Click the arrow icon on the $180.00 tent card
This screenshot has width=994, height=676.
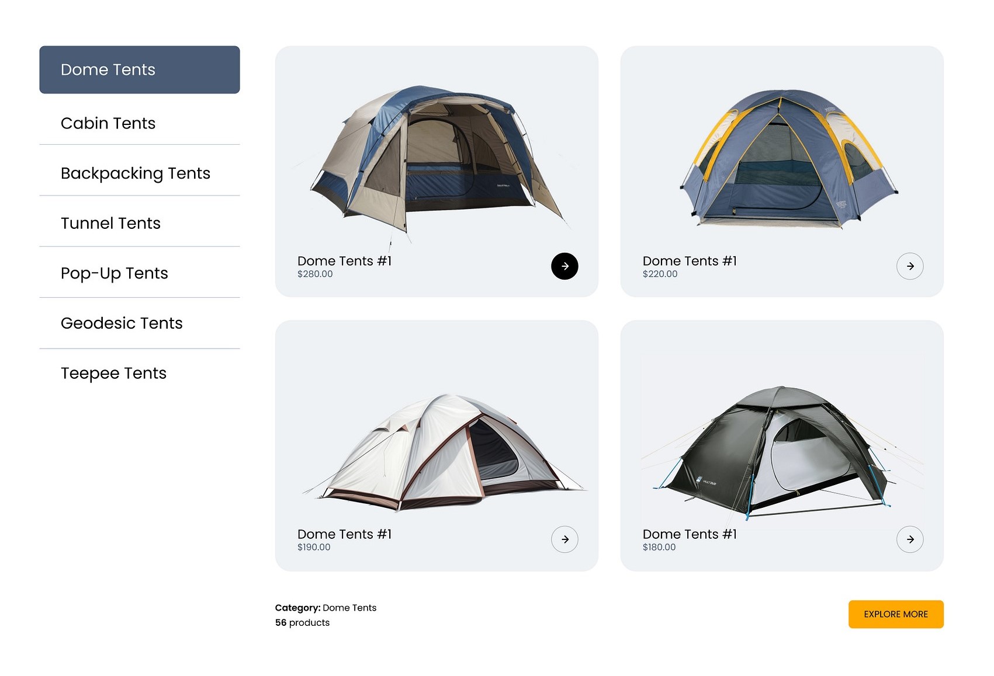pos(910,539)
